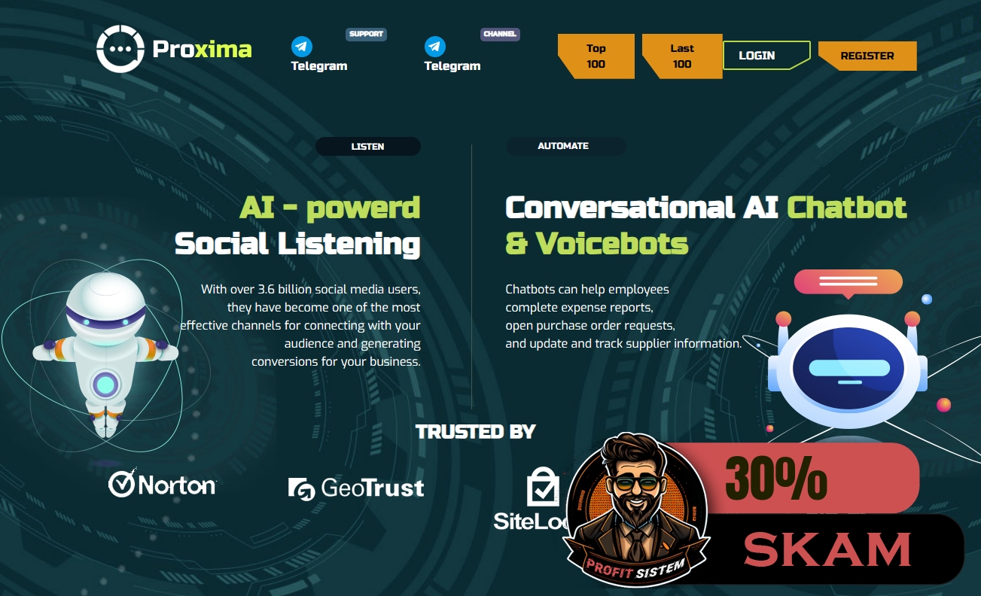Screen dimensions: 981x596
Task: Open the Last 100 list
Action: coord(682,56)
